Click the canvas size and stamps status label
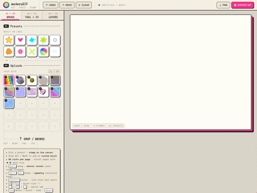The width and height of the screenshot is (257, 193). point(99,126)
